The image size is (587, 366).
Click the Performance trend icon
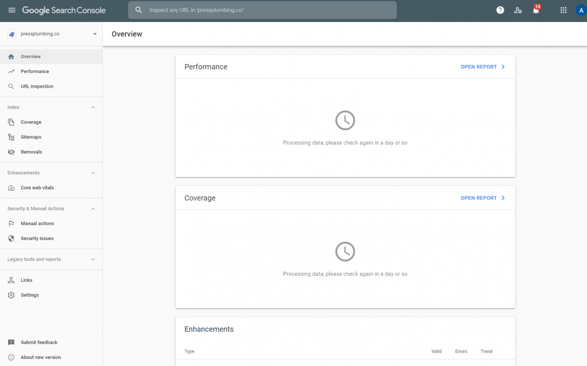tap(11, 71)
